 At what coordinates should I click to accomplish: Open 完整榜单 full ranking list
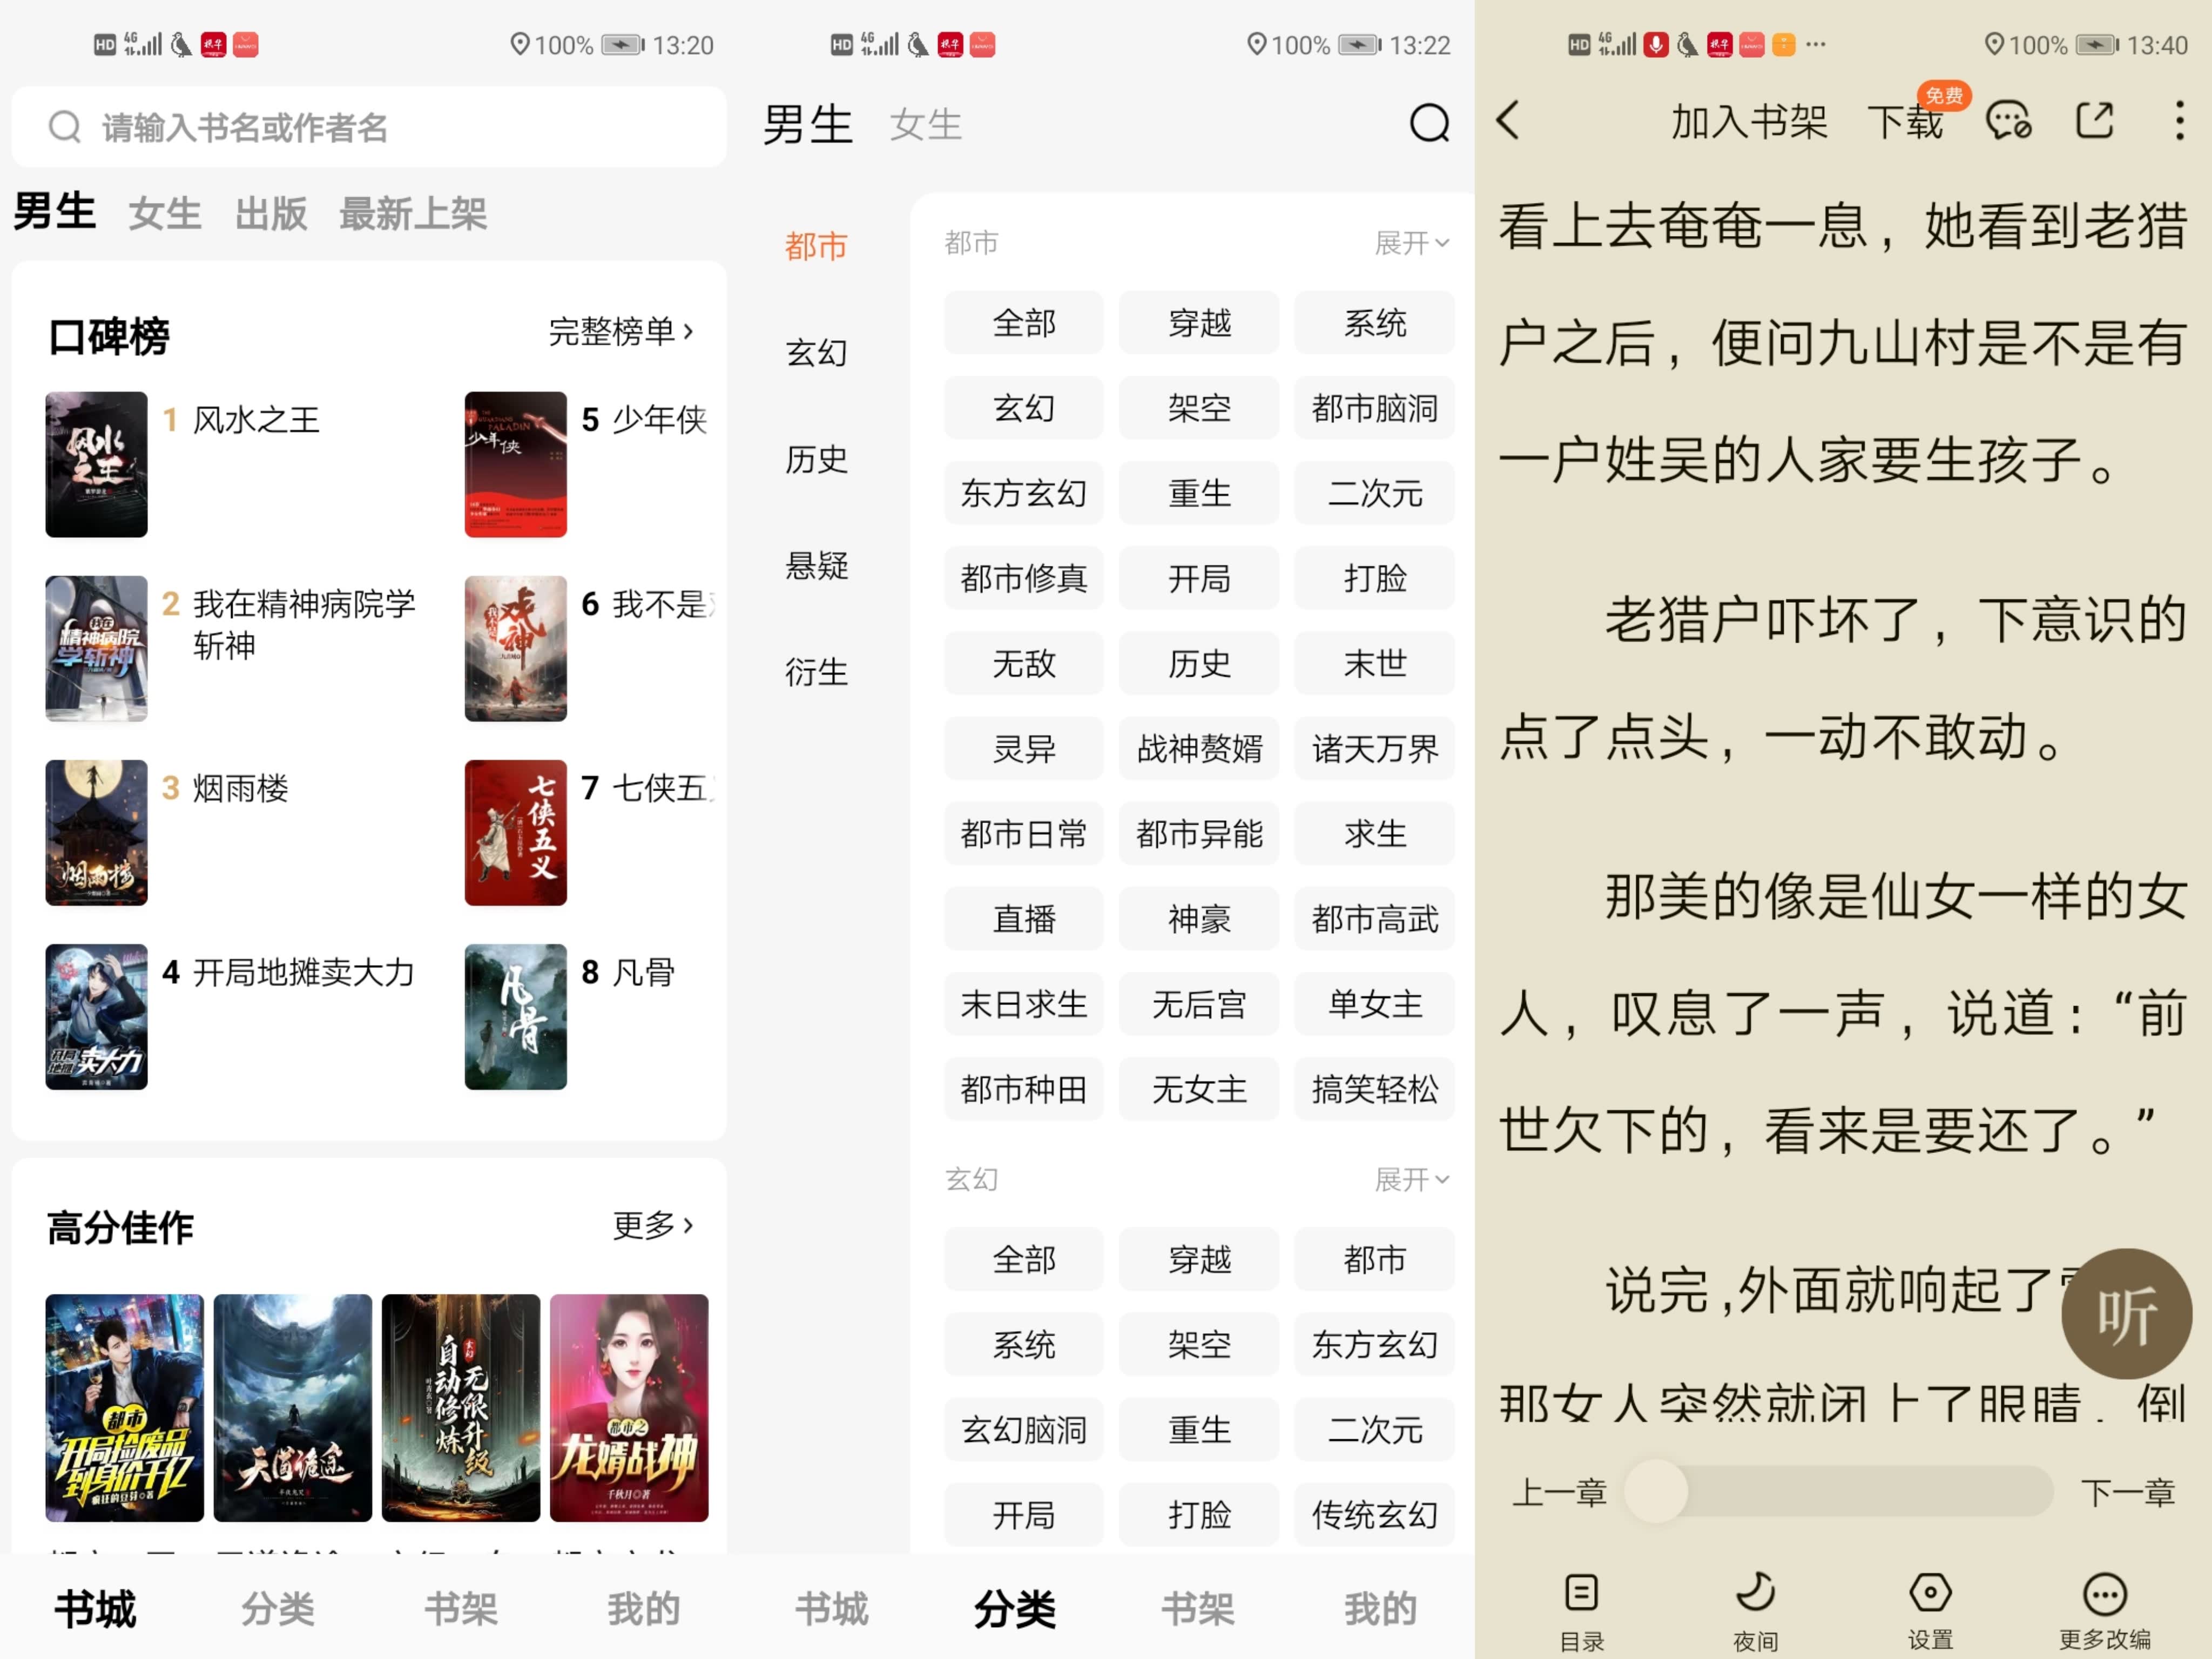[x=620, y=331]
